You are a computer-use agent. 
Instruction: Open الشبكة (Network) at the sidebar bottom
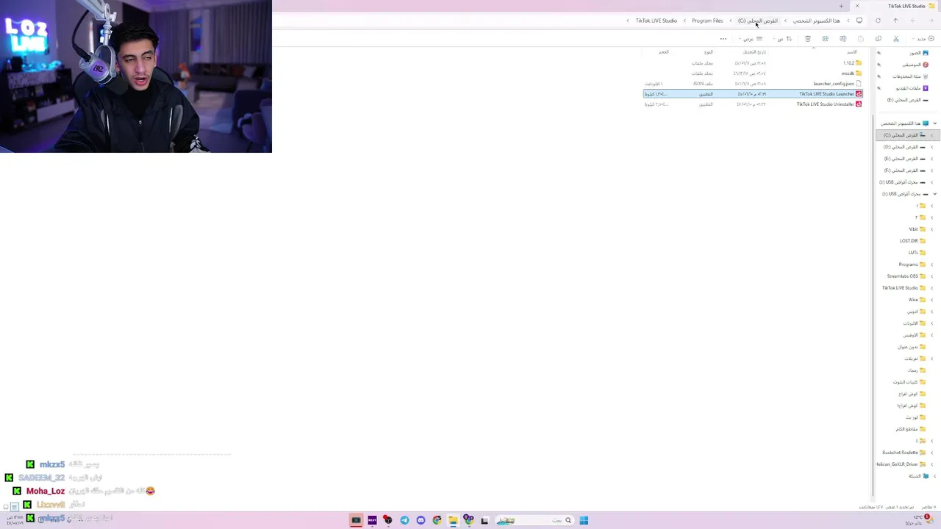pyautogui.click(x=919, y=476)
